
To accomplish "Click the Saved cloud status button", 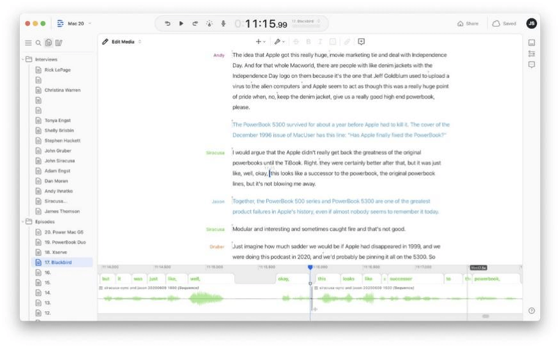I will pyautogui.click(x=504, y=24).
